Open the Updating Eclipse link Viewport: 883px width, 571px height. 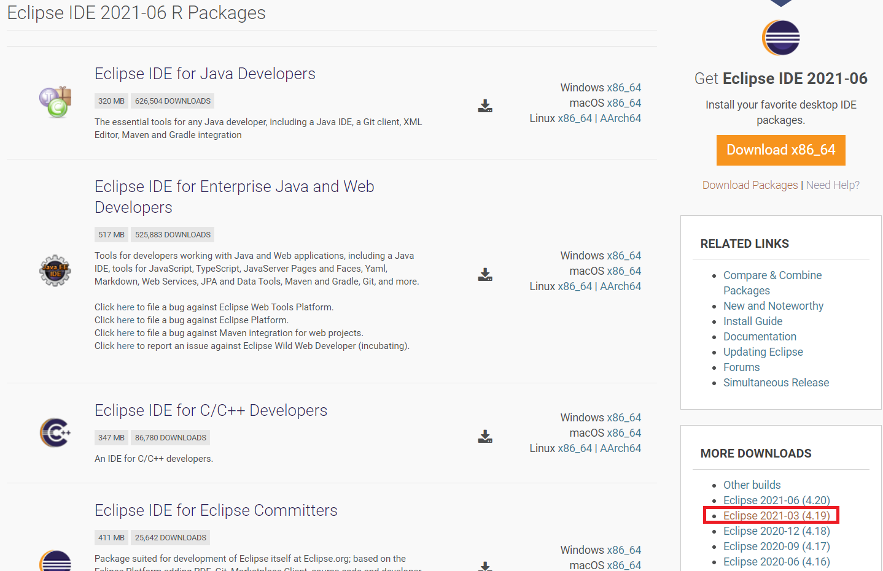(763, 352)
